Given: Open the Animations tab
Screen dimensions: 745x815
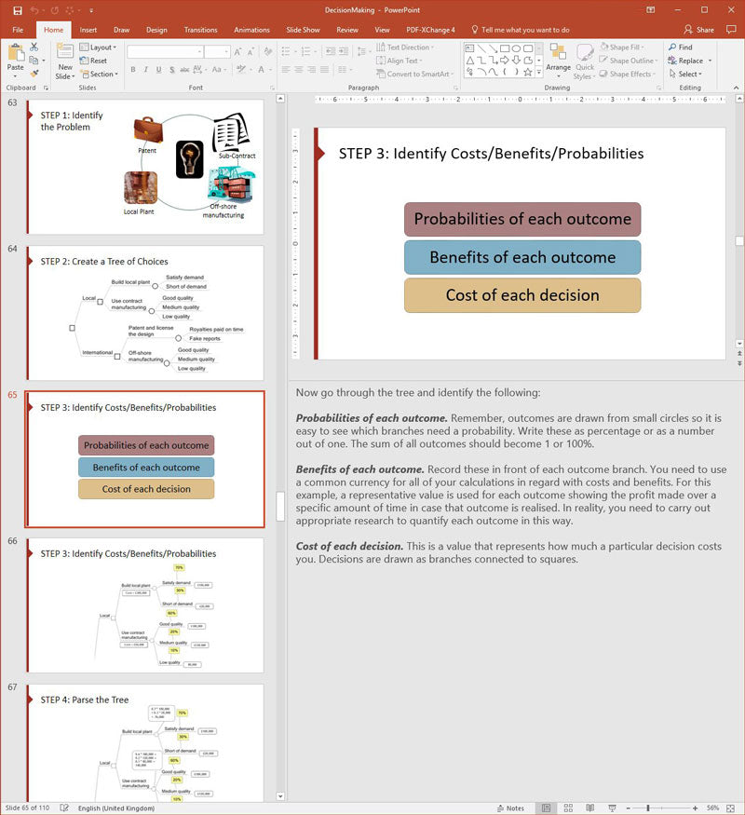Looking at the screenshot, I should click(251, 30).
